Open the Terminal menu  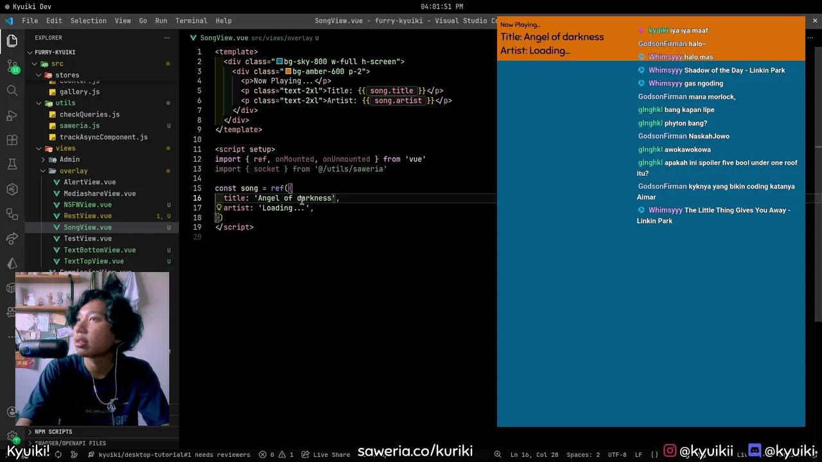(x=191, y=21)
